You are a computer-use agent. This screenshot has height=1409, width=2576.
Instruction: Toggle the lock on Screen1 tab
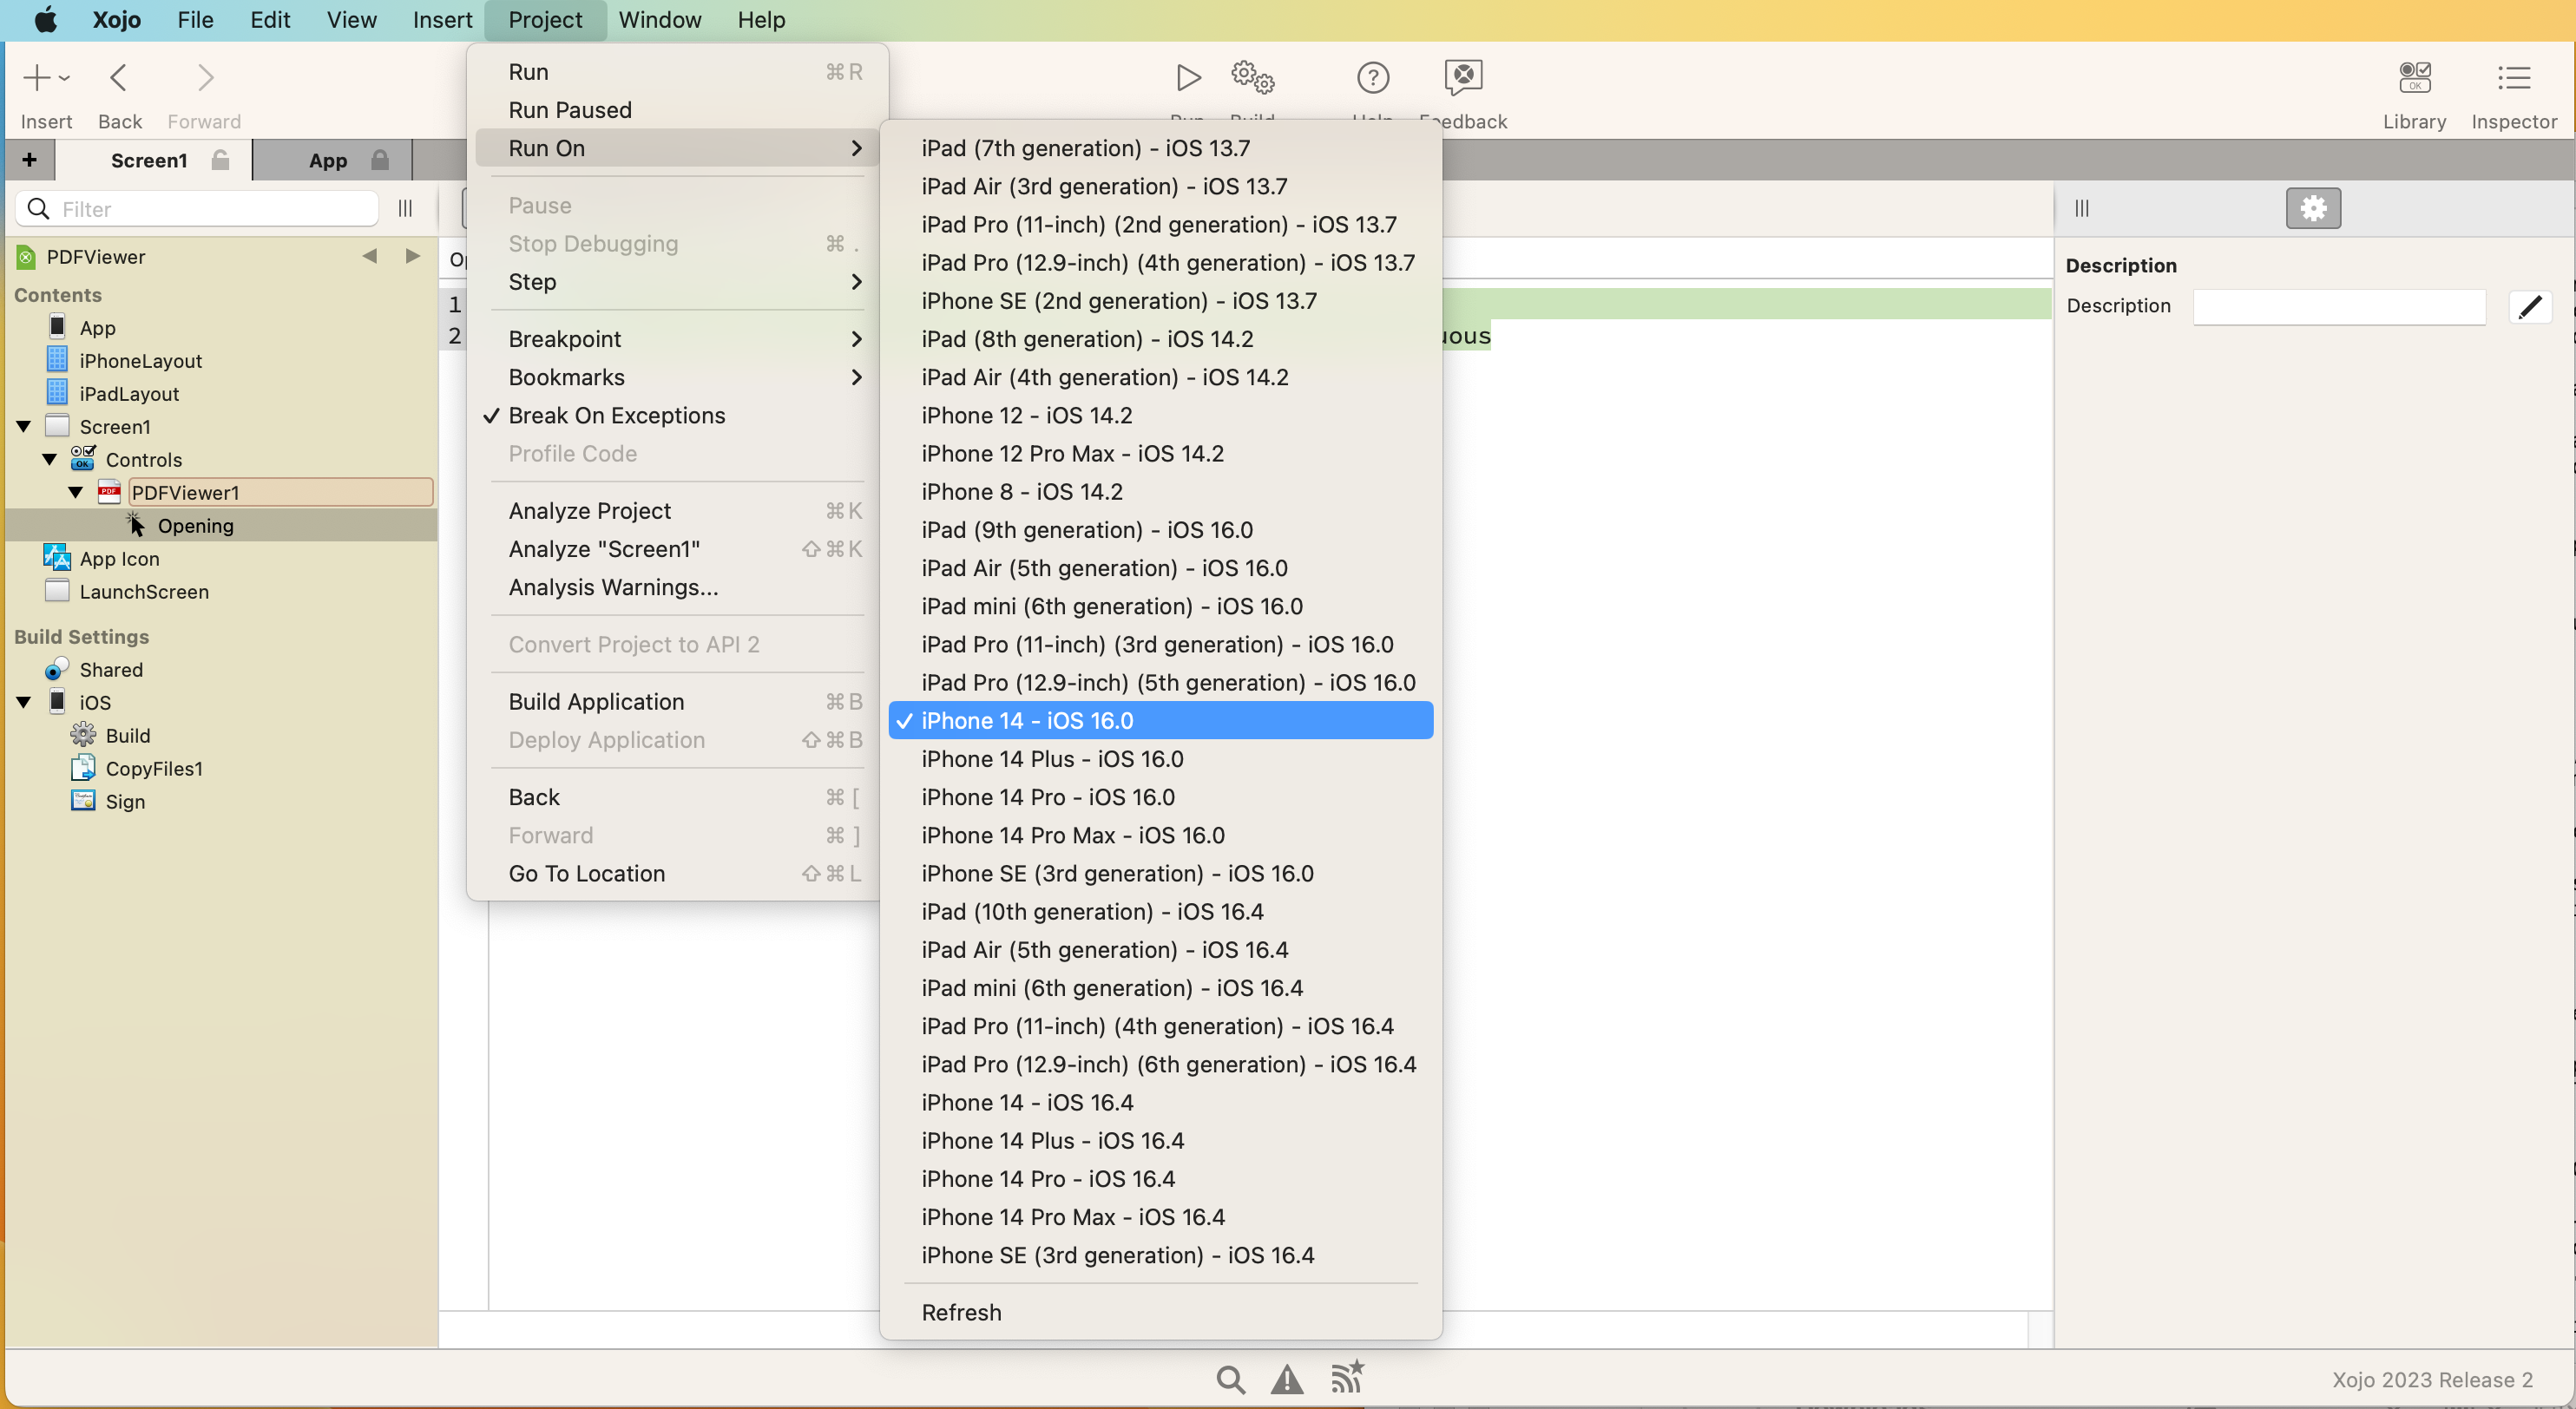click(221, 160)
